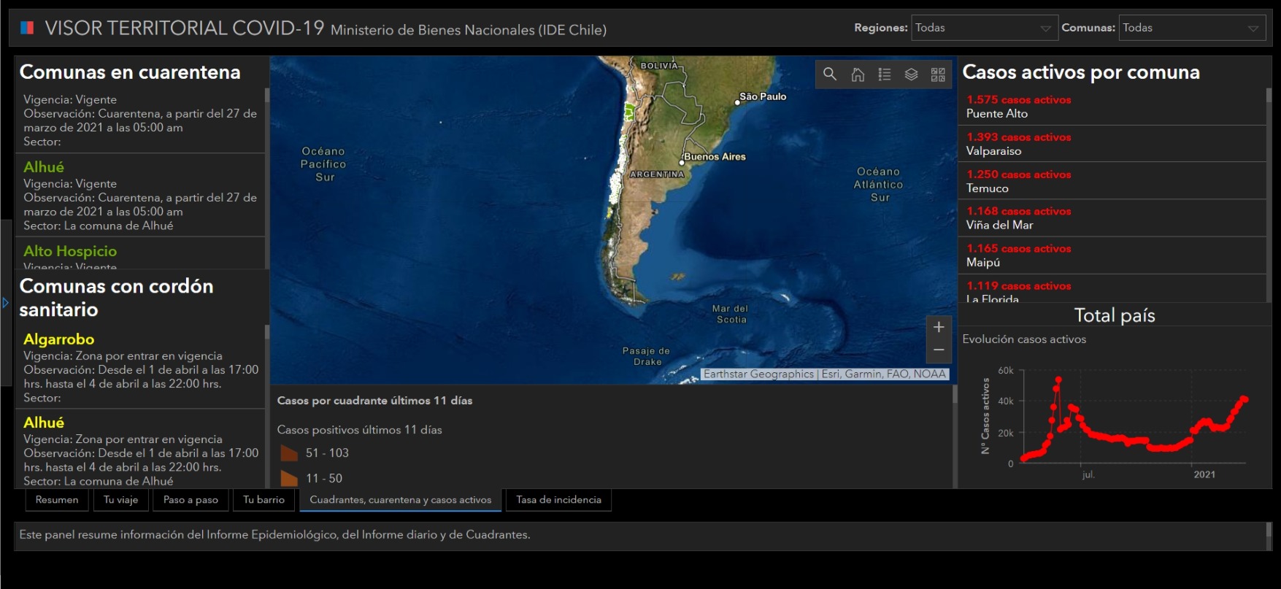The height and width of the screenshot is (589, 1281).
Task: Zoom in on the map
Action: [x=939, y=327]
